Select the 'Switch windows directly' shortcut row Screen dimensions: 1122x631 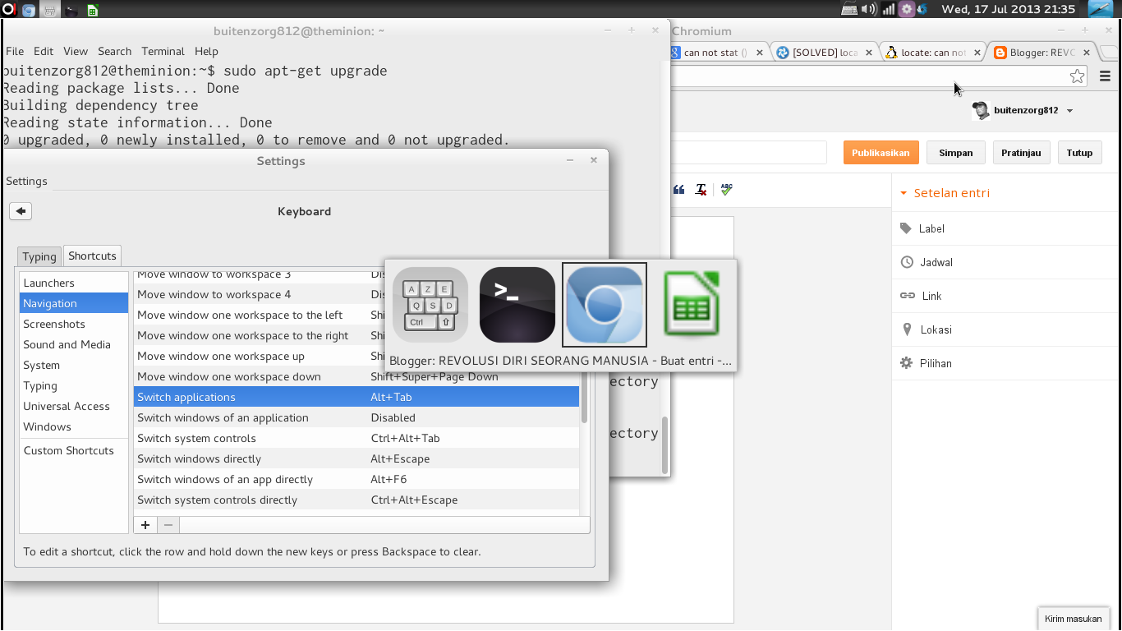[x=356, y=458]
